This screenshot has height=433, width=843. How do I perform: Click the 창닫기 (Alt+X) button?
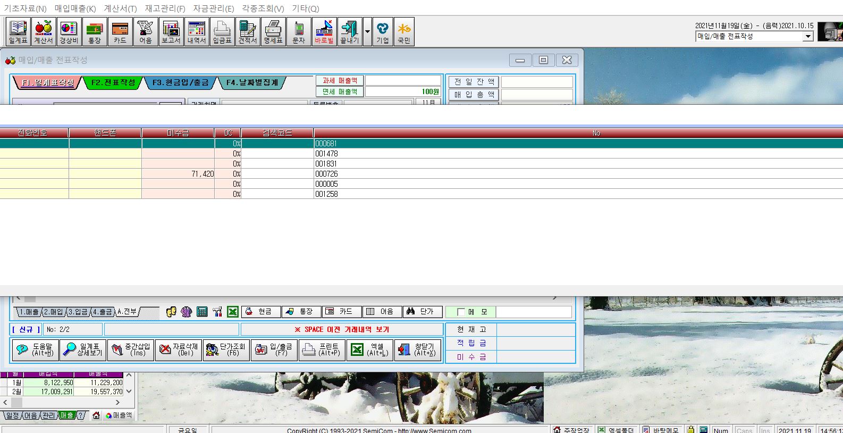tap(418, 349)
